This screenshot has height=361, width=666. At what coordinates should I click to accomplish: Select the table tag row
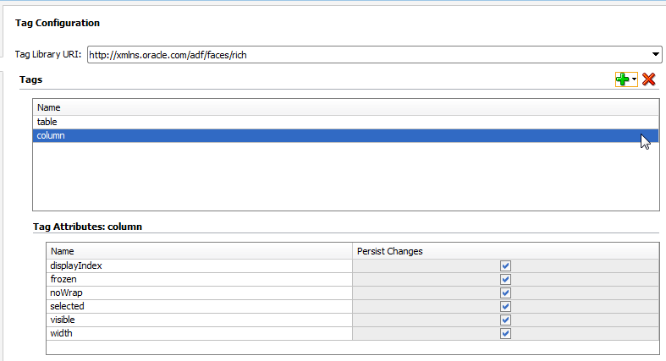tap(346, 123)
